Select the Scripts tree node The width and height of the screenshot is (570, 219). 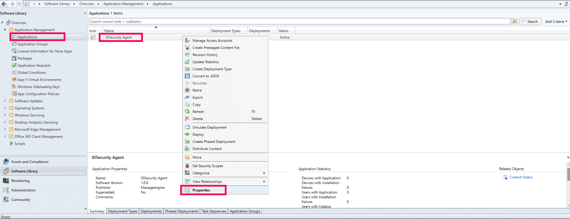(20, 144)
